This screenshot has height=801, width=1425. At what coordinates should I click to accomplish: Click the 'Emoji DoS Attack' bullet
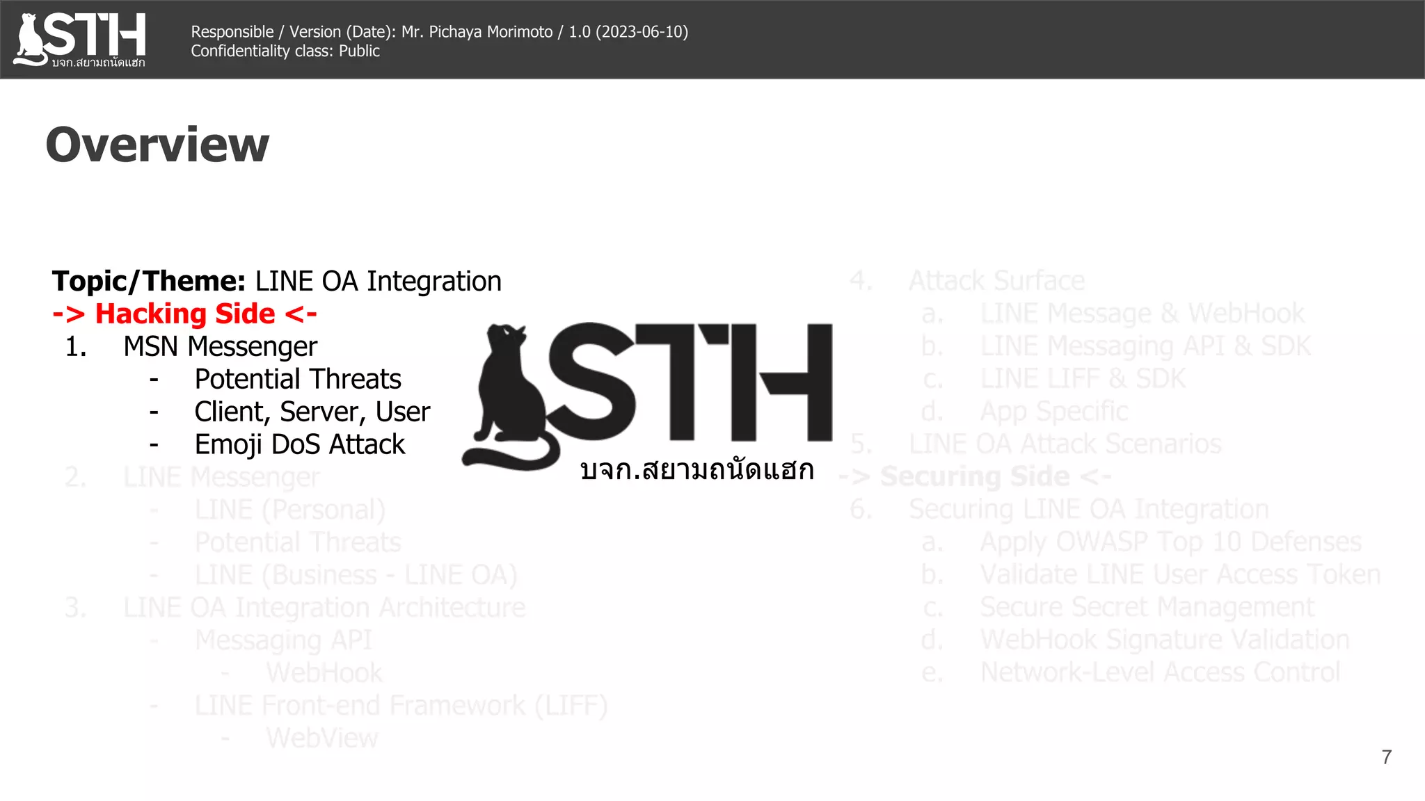tap(299, 444)
